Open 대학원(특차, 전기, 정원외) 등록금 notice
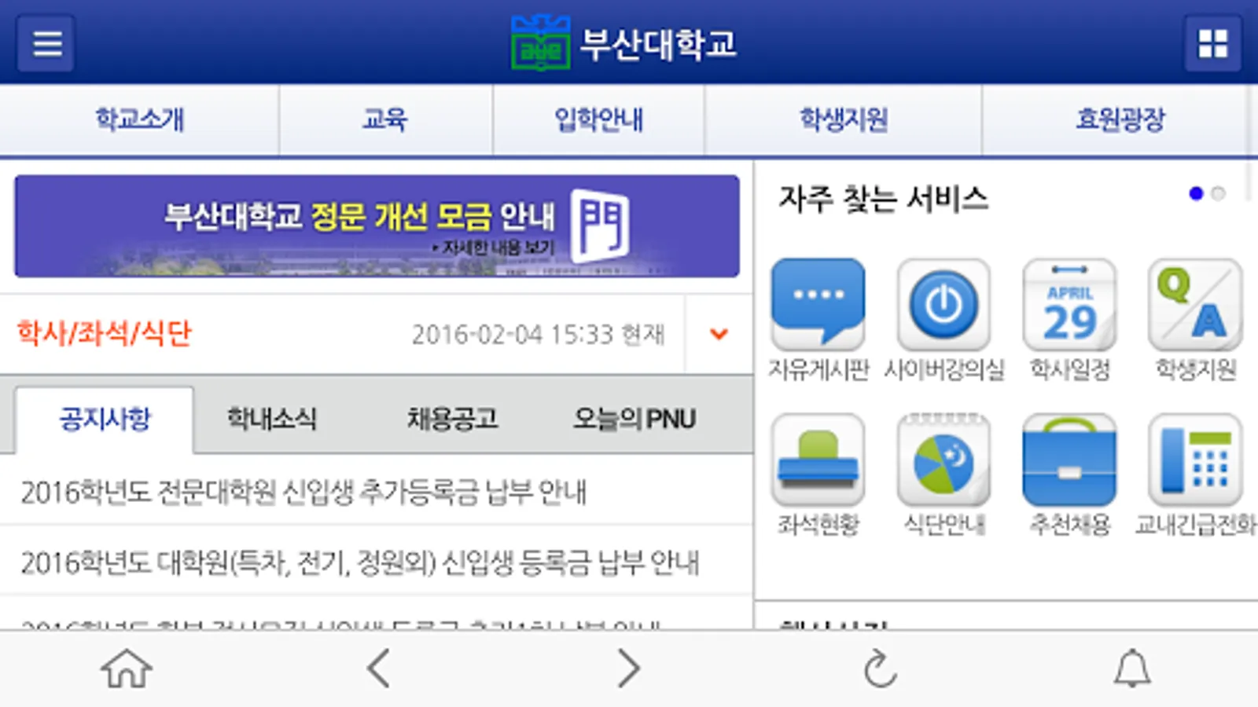The image size is (1258, 707). (377, 562)
